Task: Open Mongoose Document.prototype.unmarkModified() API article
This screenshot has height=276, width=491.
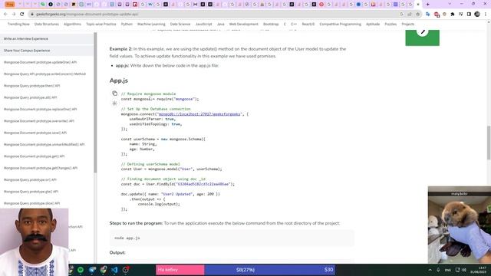Action: [x=44, y=145]
